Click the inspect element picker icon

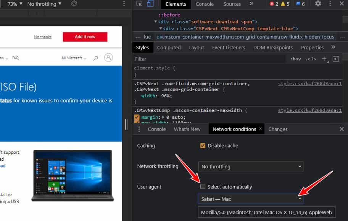139,4
